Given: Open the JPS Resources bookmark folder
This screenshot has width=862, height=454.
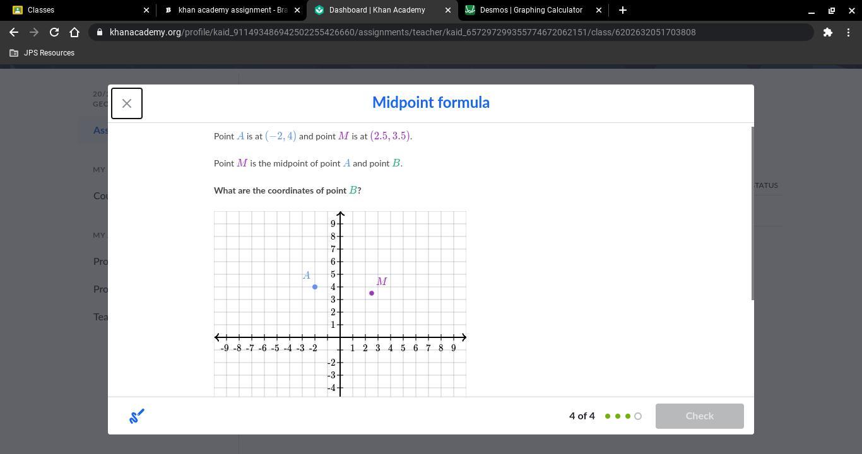Looking at the screenshot, I should click(x=42, y=53).
